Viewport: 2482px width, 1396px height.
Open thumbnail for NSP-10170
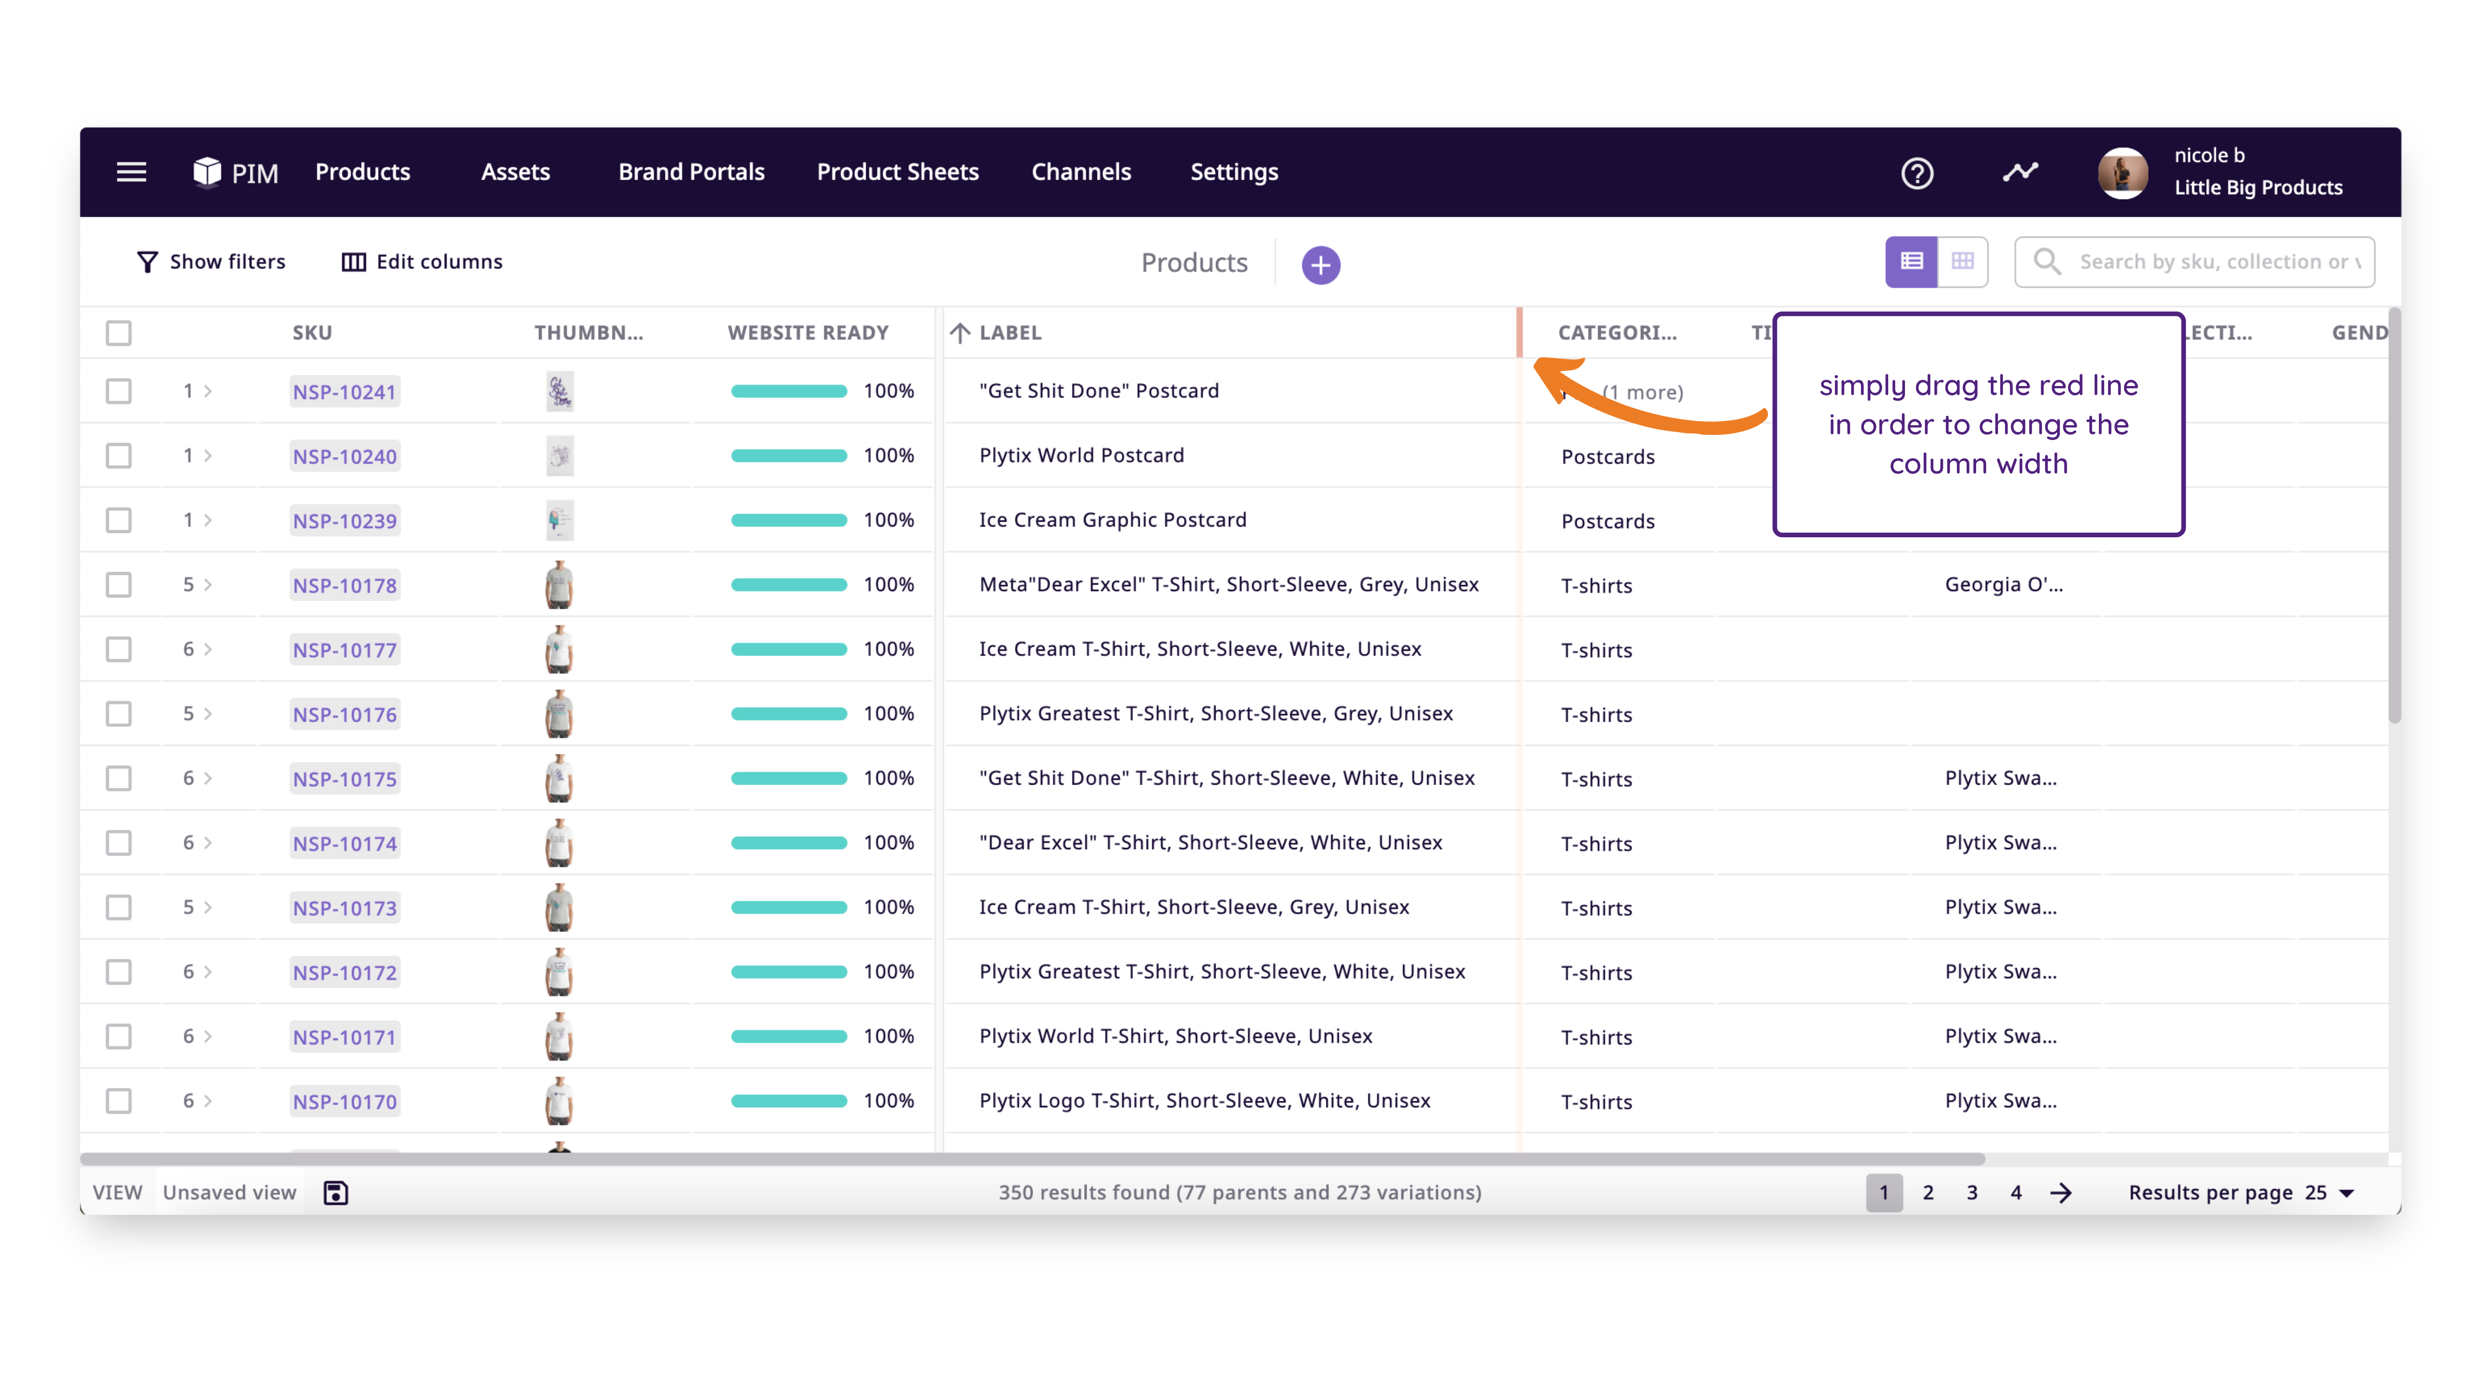pos(559,1101)
